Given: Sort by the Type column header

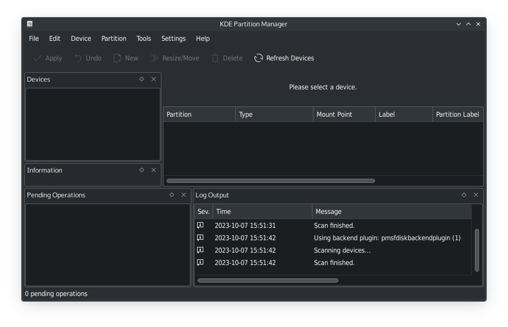Looking at the screenshot, I should click(274, 115).
